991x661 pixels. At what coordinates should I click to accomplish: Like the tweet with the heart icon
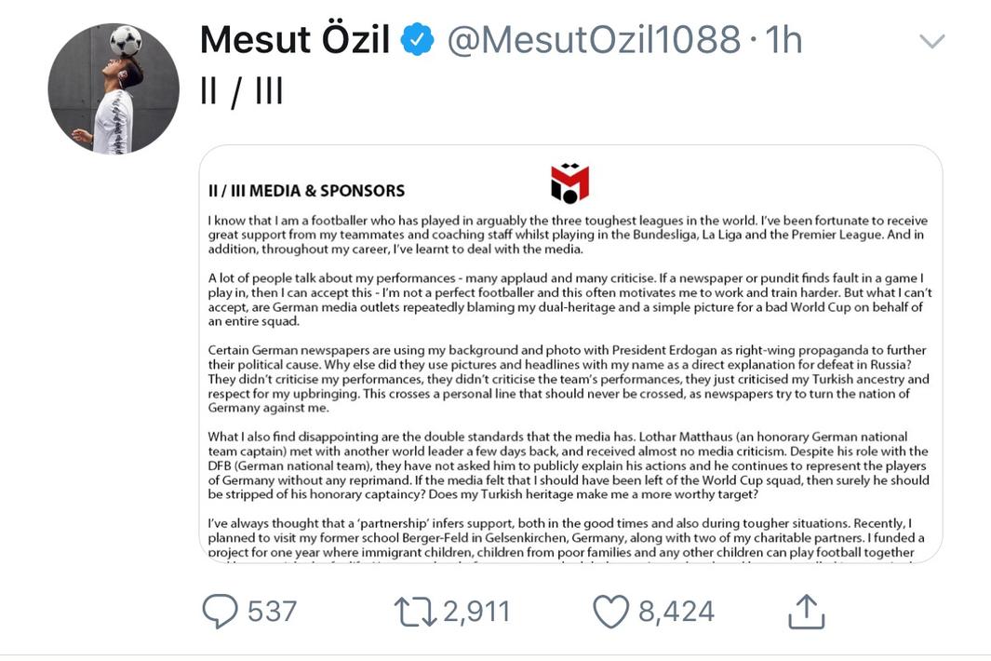(611, 611)
